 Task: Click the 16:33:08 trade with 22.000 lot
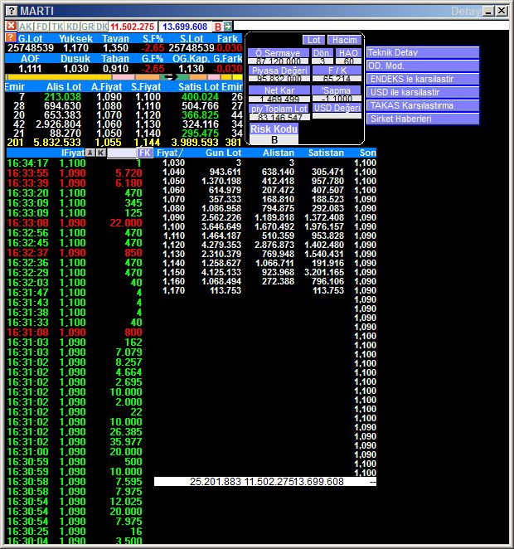point(75,223)
